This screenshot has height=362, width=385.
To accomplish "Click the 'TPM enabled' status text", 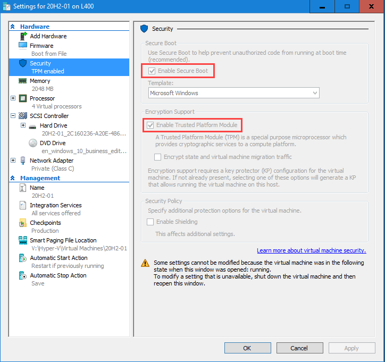I will pos(48,71).
